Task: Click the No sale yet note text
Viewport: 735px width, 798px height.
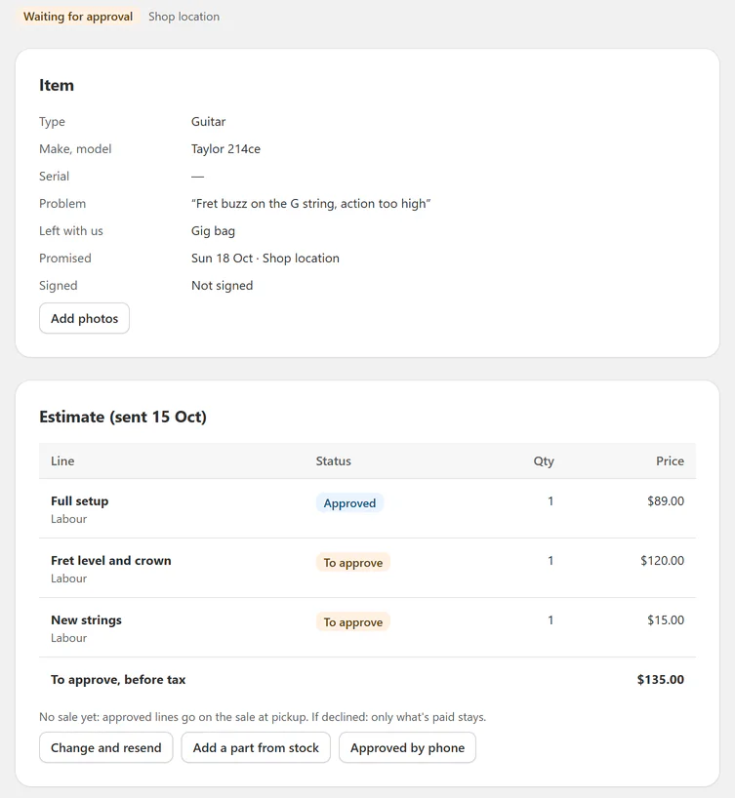Action: (263, 717)
